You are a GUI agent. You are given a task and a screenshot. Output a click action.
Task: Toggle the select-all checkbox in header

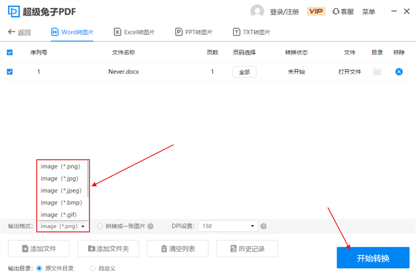[10, 52]
